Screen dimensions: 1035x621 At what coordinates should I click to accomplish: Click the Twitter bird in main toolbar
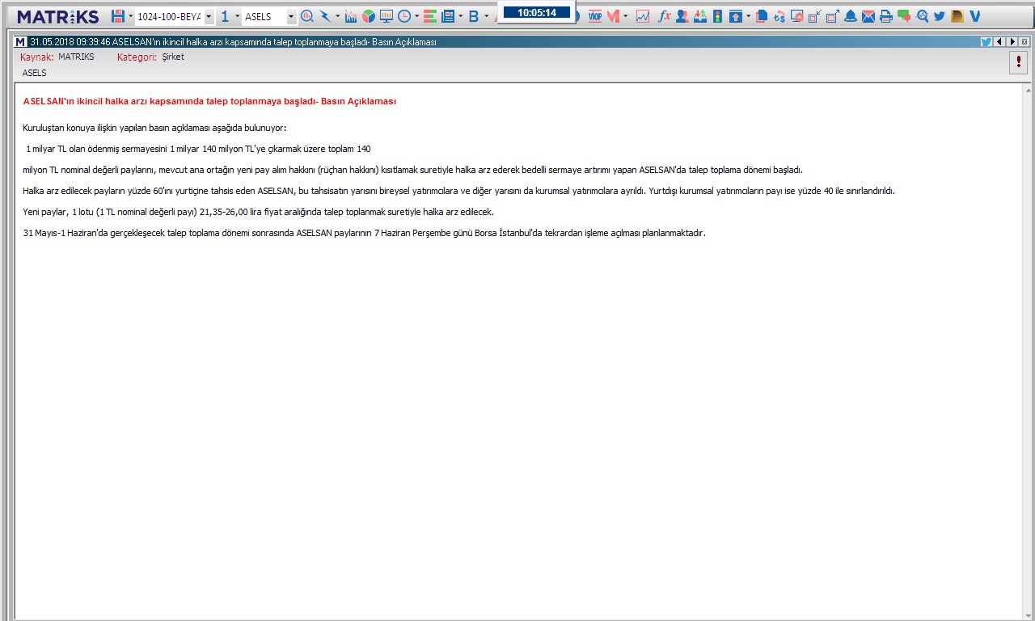click(940, 16)
